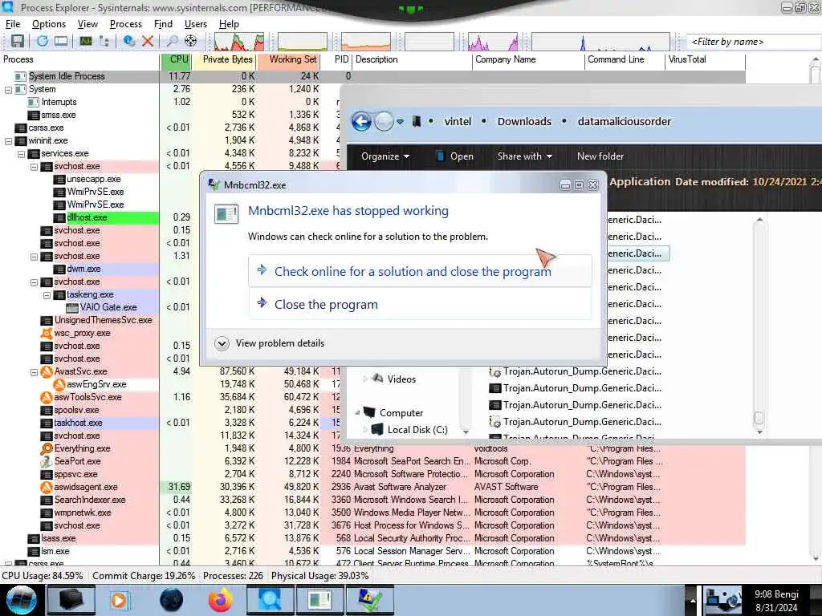Open recent pages dropdown beside Forward arrow
The height and width of the screenshot is (616, 822).
pyautogui.click(x=400, y=122)
